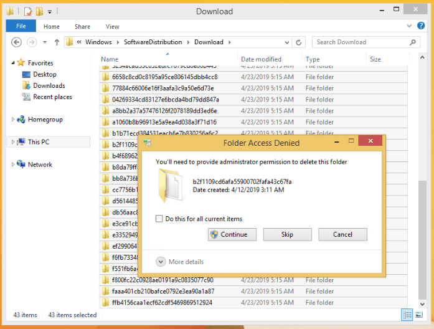
Task: Select Homegroup in navigation pane
Action: click(45, 120)
